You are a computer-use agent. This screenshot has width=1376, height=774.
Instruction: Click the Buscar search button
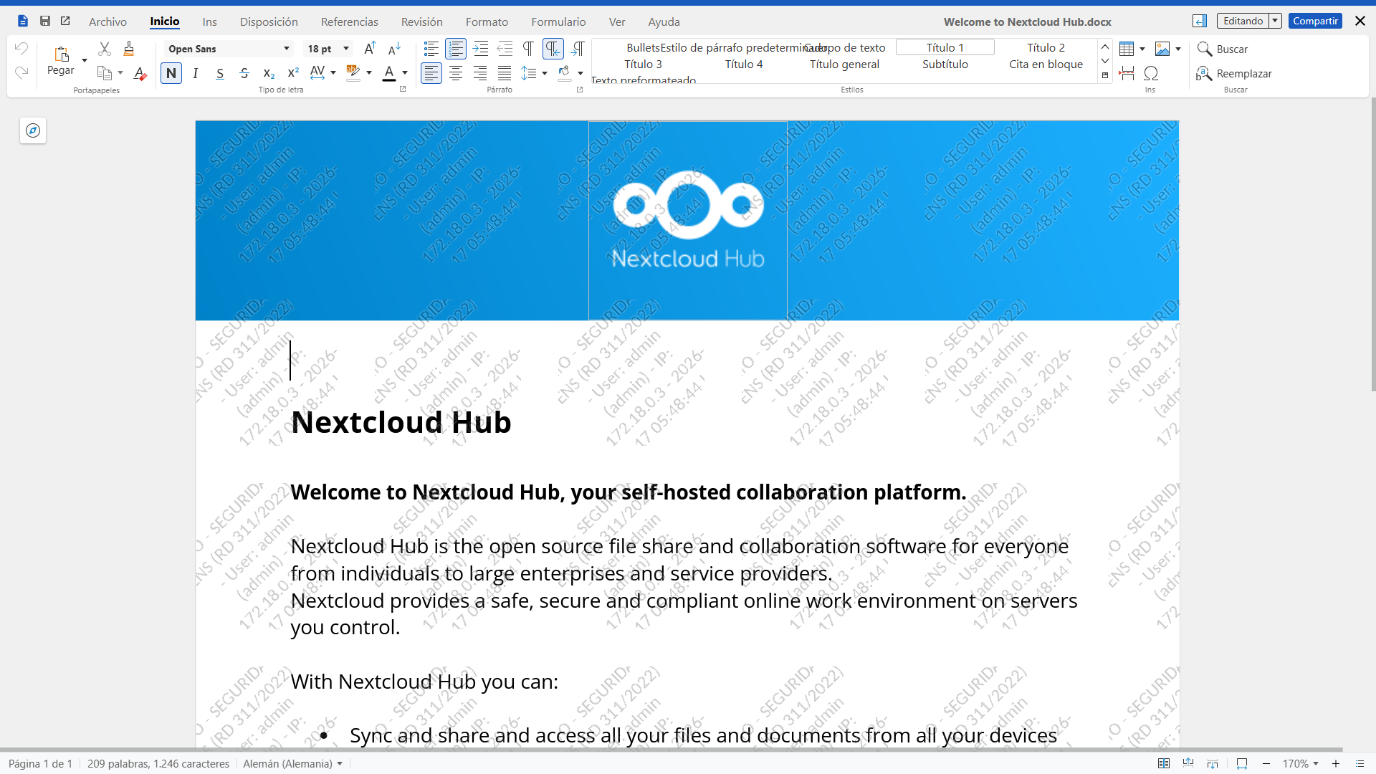coord(1223,49)
